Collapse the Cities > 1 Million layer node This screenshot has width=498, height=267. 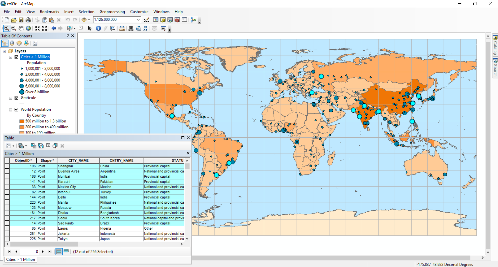[x=11, y=57]
